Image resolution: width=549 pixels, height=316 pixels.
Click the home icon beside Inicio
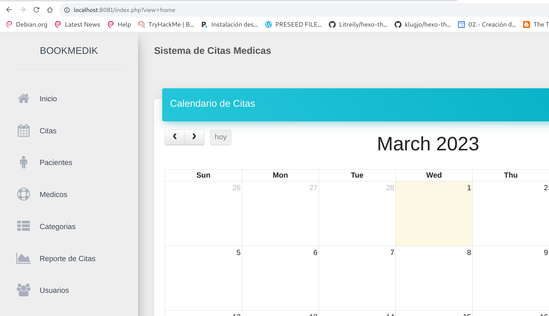24,99
